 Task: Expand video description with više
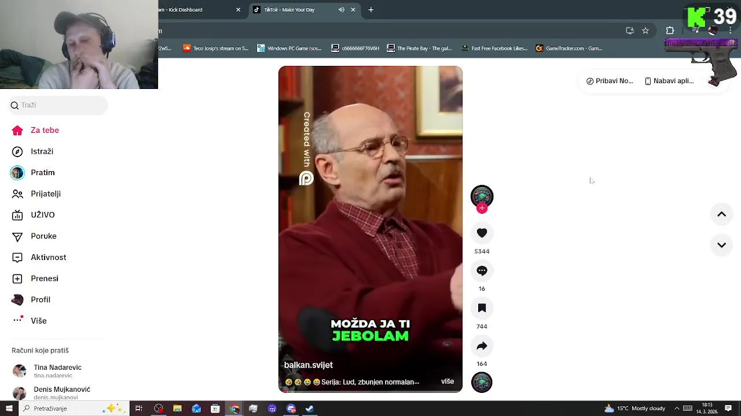click(447, 381)
